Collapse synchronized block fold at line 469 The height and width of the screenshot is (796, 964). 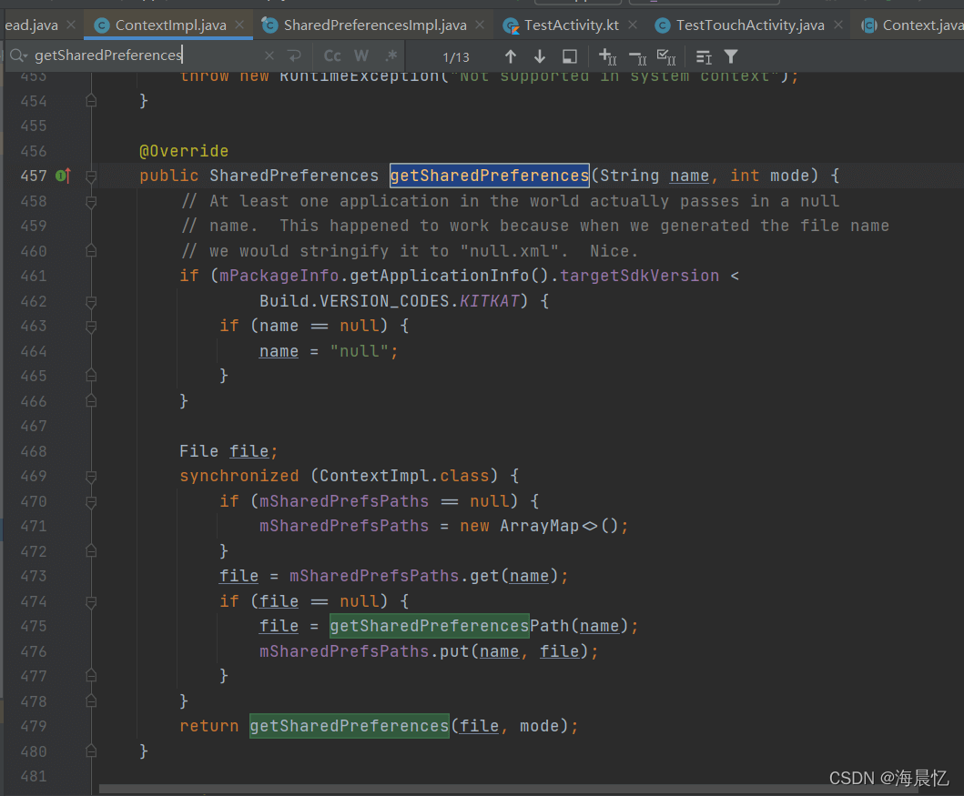click(x=91, y=477)
